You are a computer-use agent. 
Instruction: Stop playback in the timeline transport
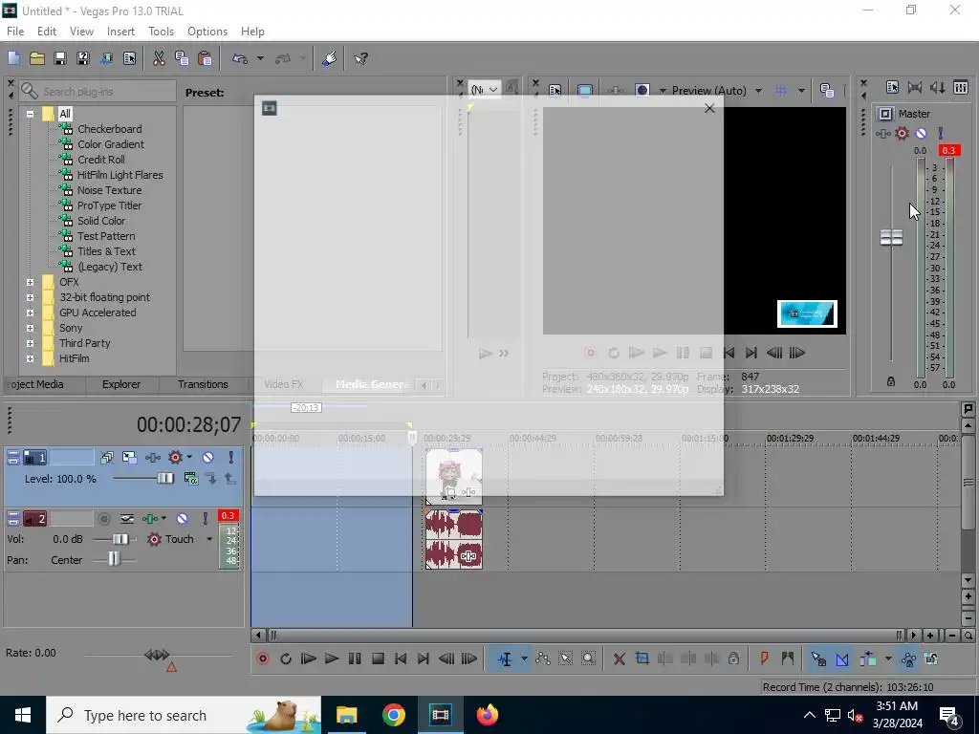(x=378, y=658)
